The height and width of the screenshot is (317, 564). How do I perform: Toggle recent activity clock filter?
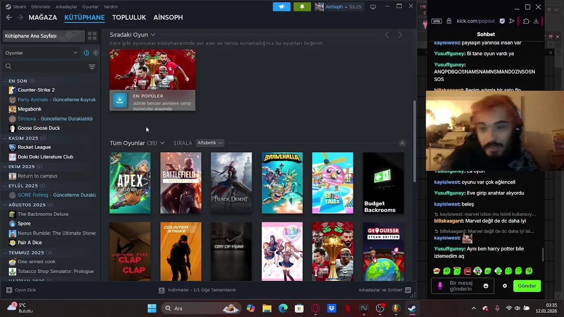tap(86, 53)
